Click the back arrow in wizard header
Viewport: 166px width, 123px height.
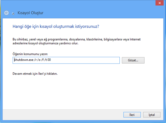(x=7, y=13)
